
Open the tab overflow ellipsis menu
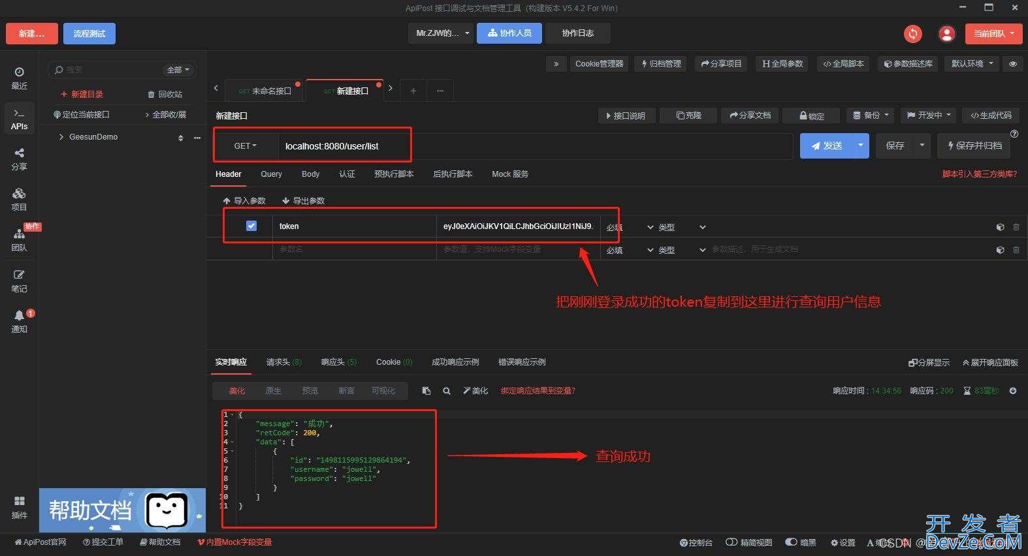coord(440,91)
